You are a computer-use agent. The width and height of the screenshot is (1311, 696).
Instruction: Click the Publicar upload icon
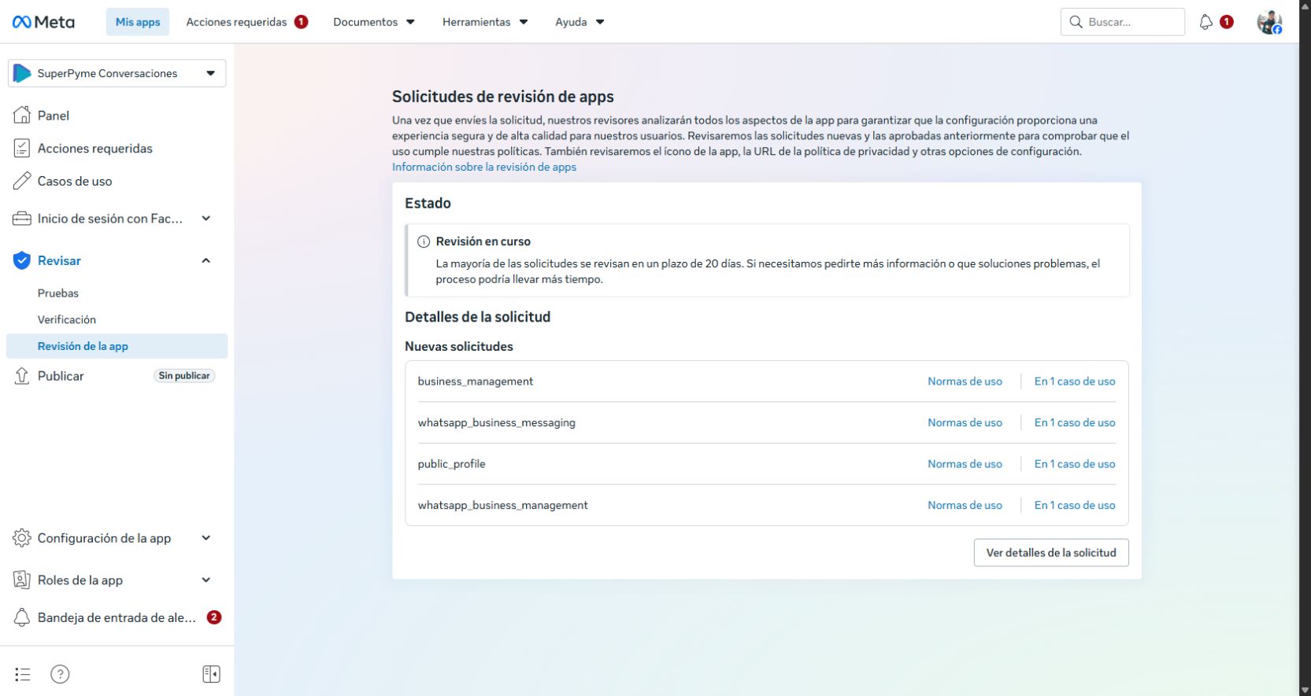[x=22, y=376]
